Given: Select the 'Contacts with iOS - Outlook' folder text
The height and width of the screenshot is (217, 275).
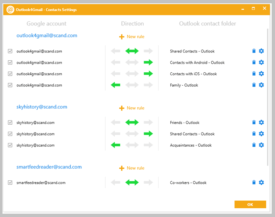Looking at the screenshot, I should 193,74.
